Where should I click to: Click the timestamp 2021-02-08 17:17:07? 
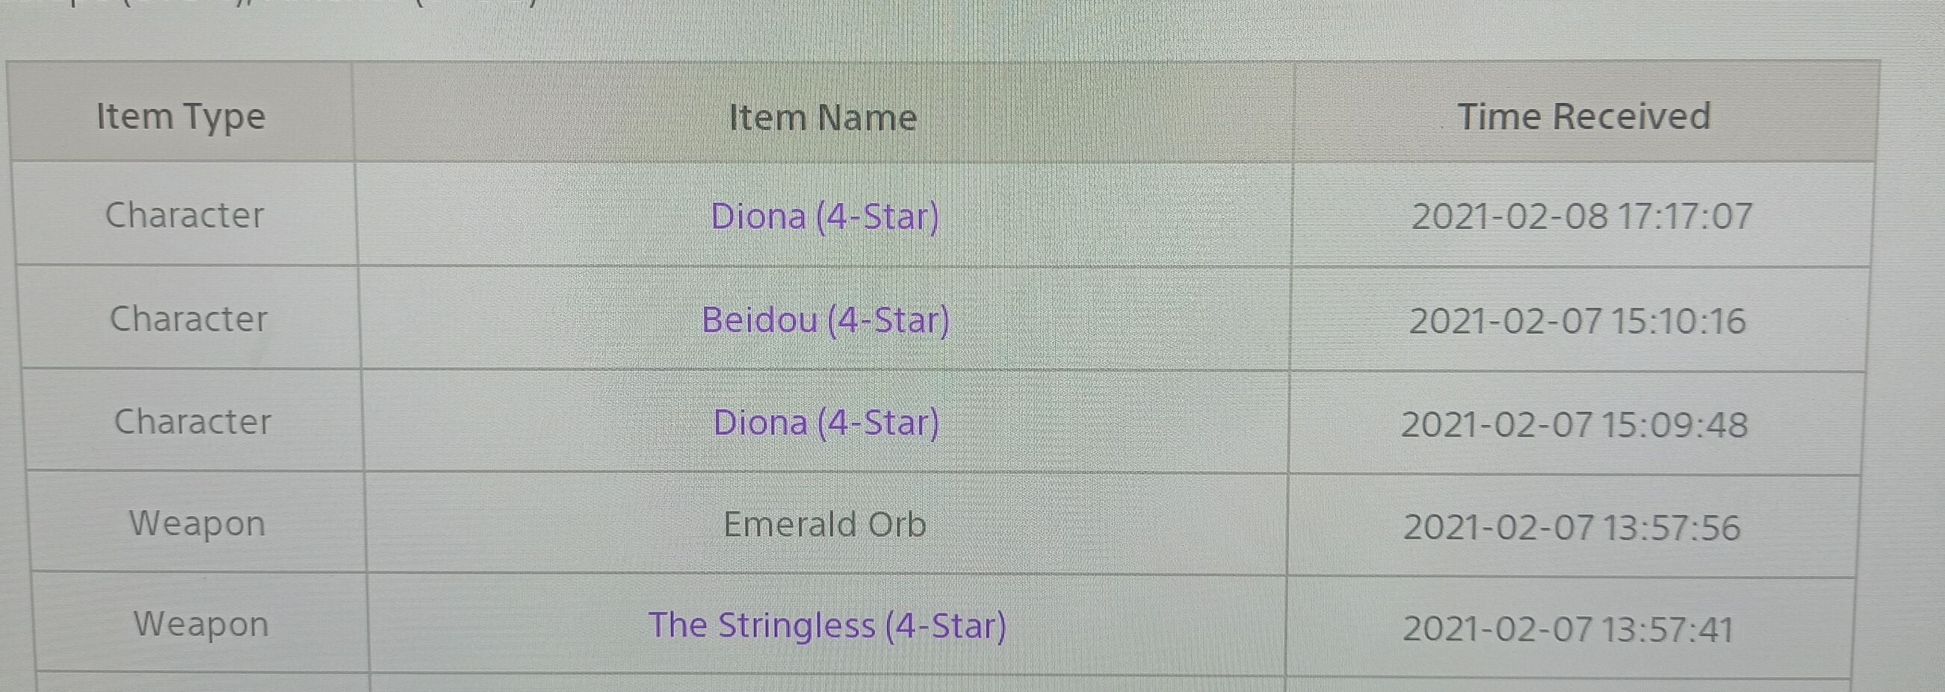click(x=1581, y=216)
